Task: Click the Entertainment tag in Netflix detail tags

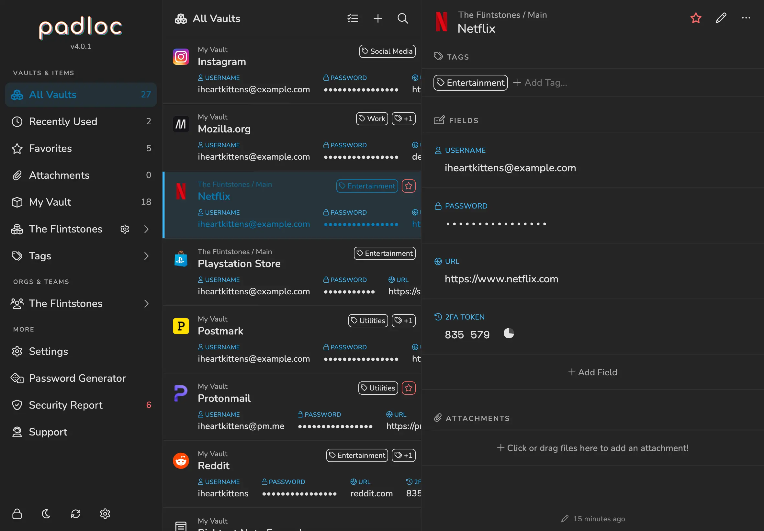Action: click(470, 83)
